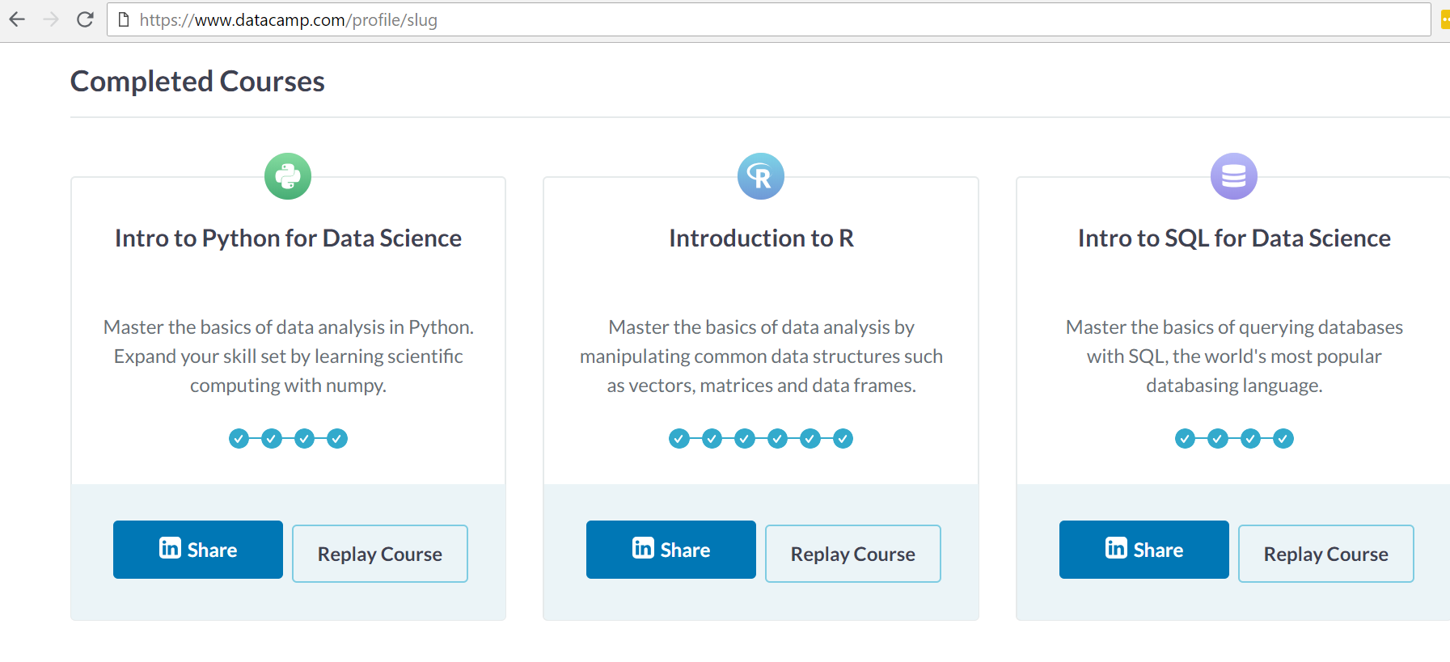Reload the page with the refresh icon
Image resolution: width=1450 pixels, height=662 pixels.
(85, 19)
